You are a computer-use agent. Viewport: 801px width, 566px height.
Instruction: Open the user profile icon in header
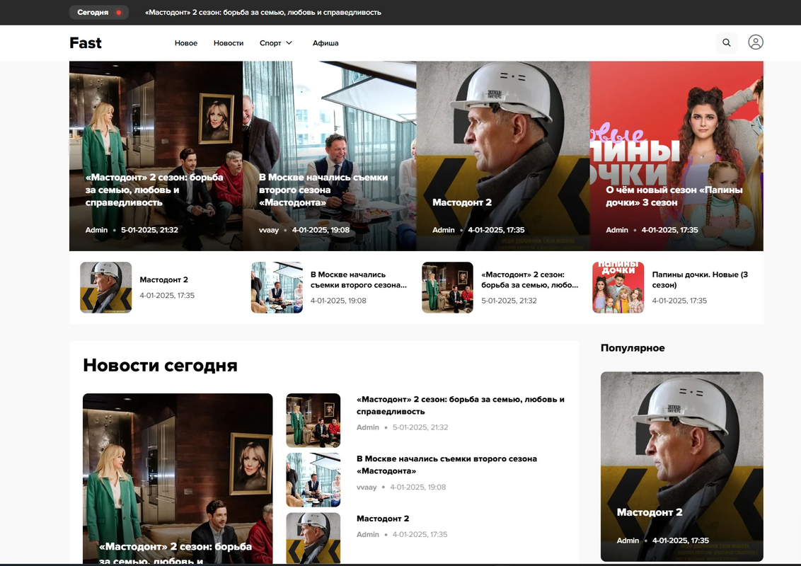tap(756, 42)
